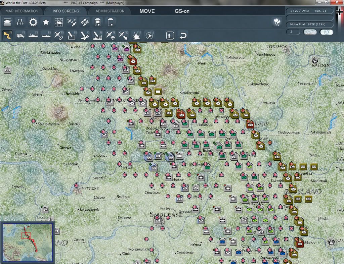Click the Motor Pool readout
This screenshot has width=344, height=264.
(309, 24)
